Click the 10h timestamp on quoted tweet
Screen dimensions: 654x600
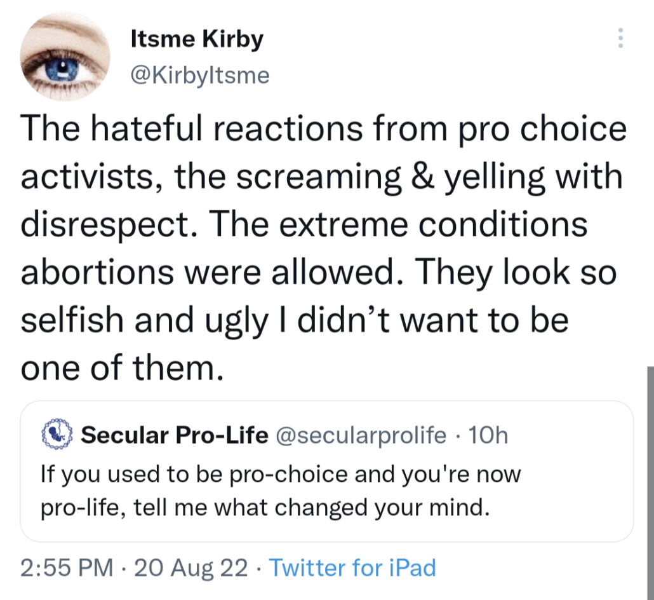pyautogui.click(x=487, y=435)
